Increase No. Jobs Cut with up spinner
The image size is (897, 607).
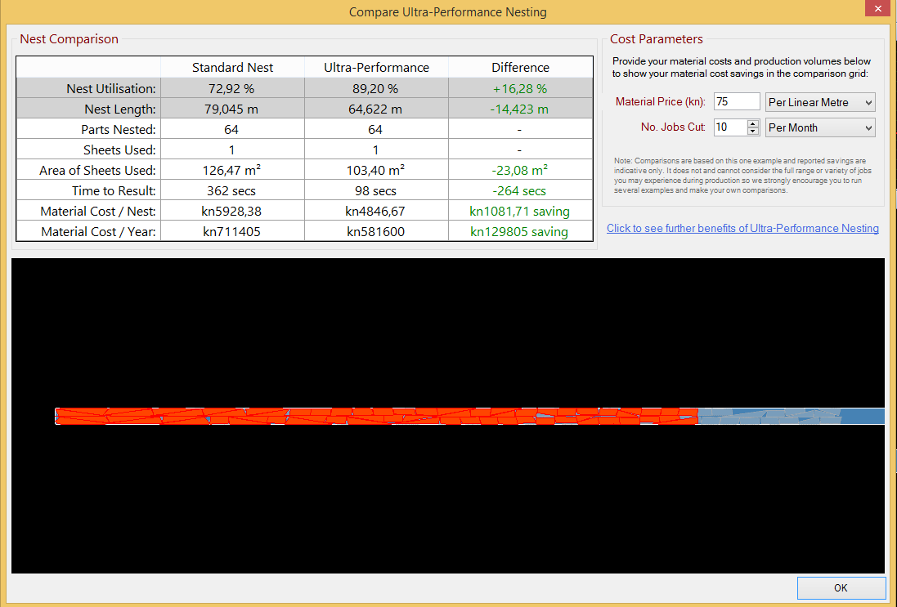pos(752,123)
